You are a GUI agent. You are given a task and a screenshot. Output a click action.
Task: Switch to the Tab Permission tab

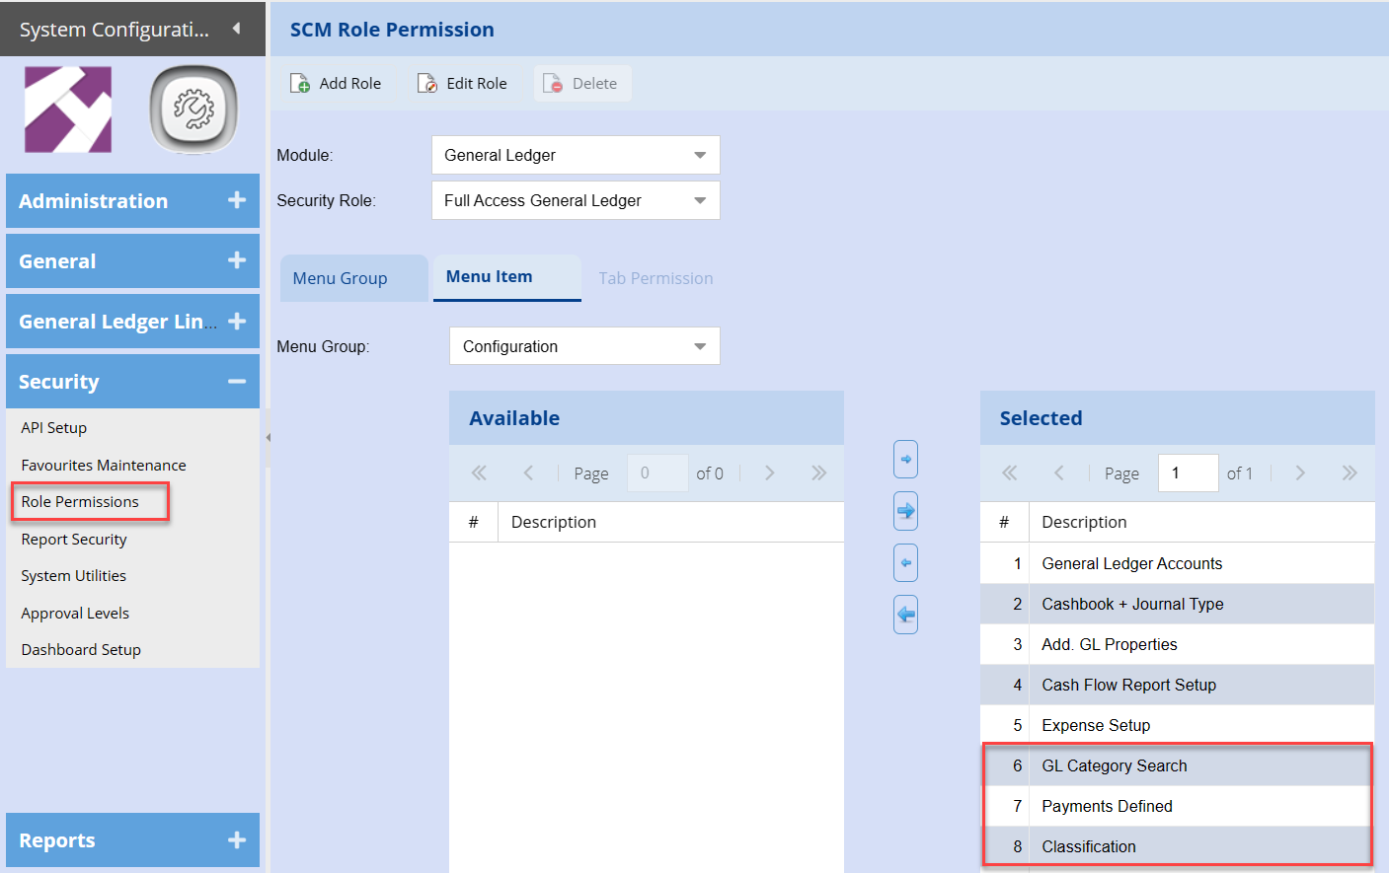coord(656,278)
